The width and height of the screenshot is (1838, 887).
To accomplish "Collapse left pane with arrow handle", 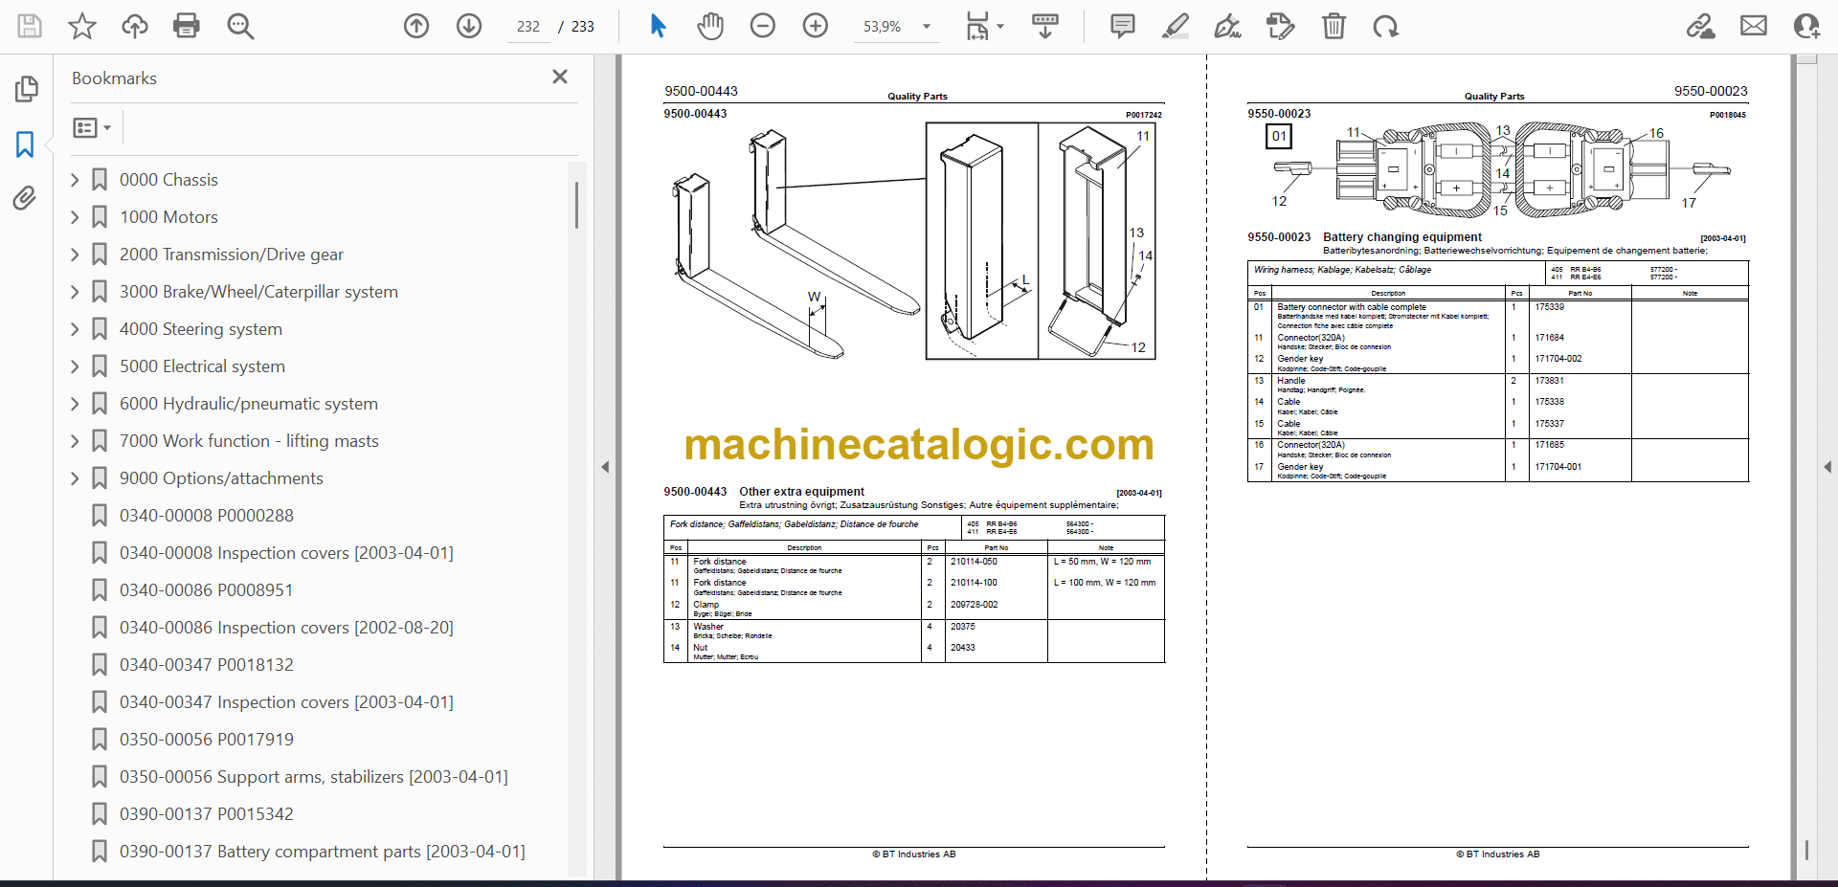I will point(605,467).
